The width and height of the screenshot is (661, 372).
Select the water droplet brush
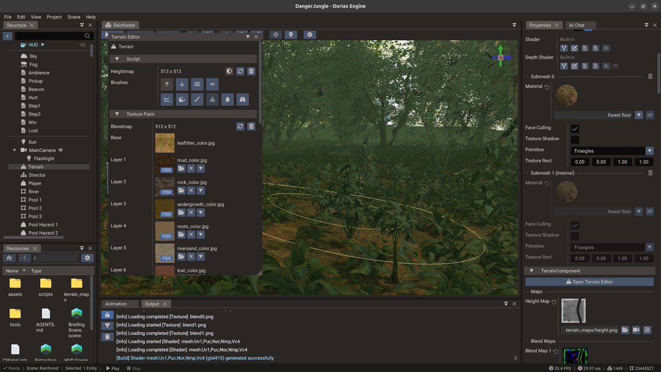pos(227,100)
